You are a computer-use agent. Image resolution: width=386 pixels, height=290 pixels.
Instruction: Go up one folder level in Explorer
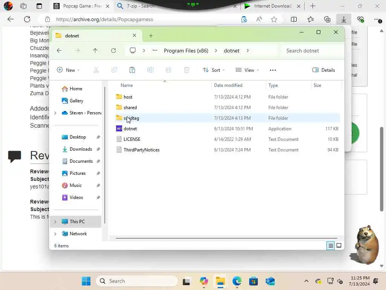95,51
